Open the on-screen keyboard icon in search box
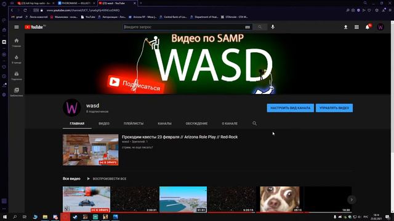This screenshot has width=394, height=221. click(x=247, y=27)
